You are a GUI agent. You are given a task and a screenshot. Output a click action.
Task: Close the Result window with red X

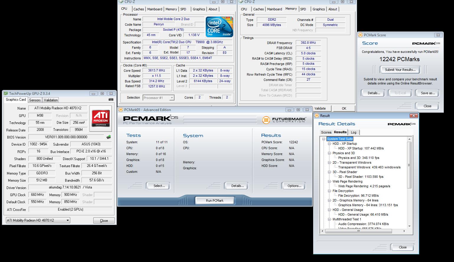click(x=414, y=115)
